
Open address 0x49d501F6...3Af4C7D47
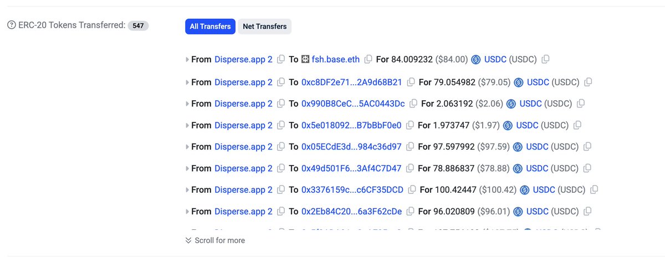click(x=351, y=168)
